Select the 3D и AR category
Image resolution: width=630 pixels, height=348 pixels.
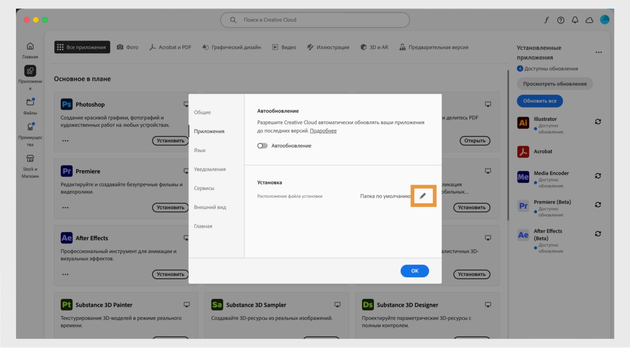click(x=374, y=47)
